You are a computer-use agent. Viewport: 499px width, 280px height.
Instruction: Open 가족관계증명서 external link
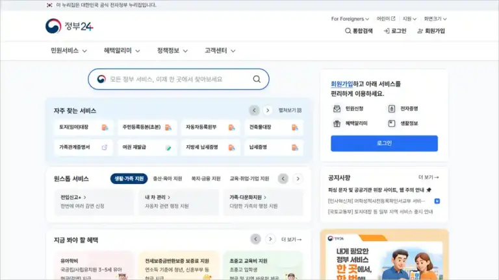(x=83, y=147)
